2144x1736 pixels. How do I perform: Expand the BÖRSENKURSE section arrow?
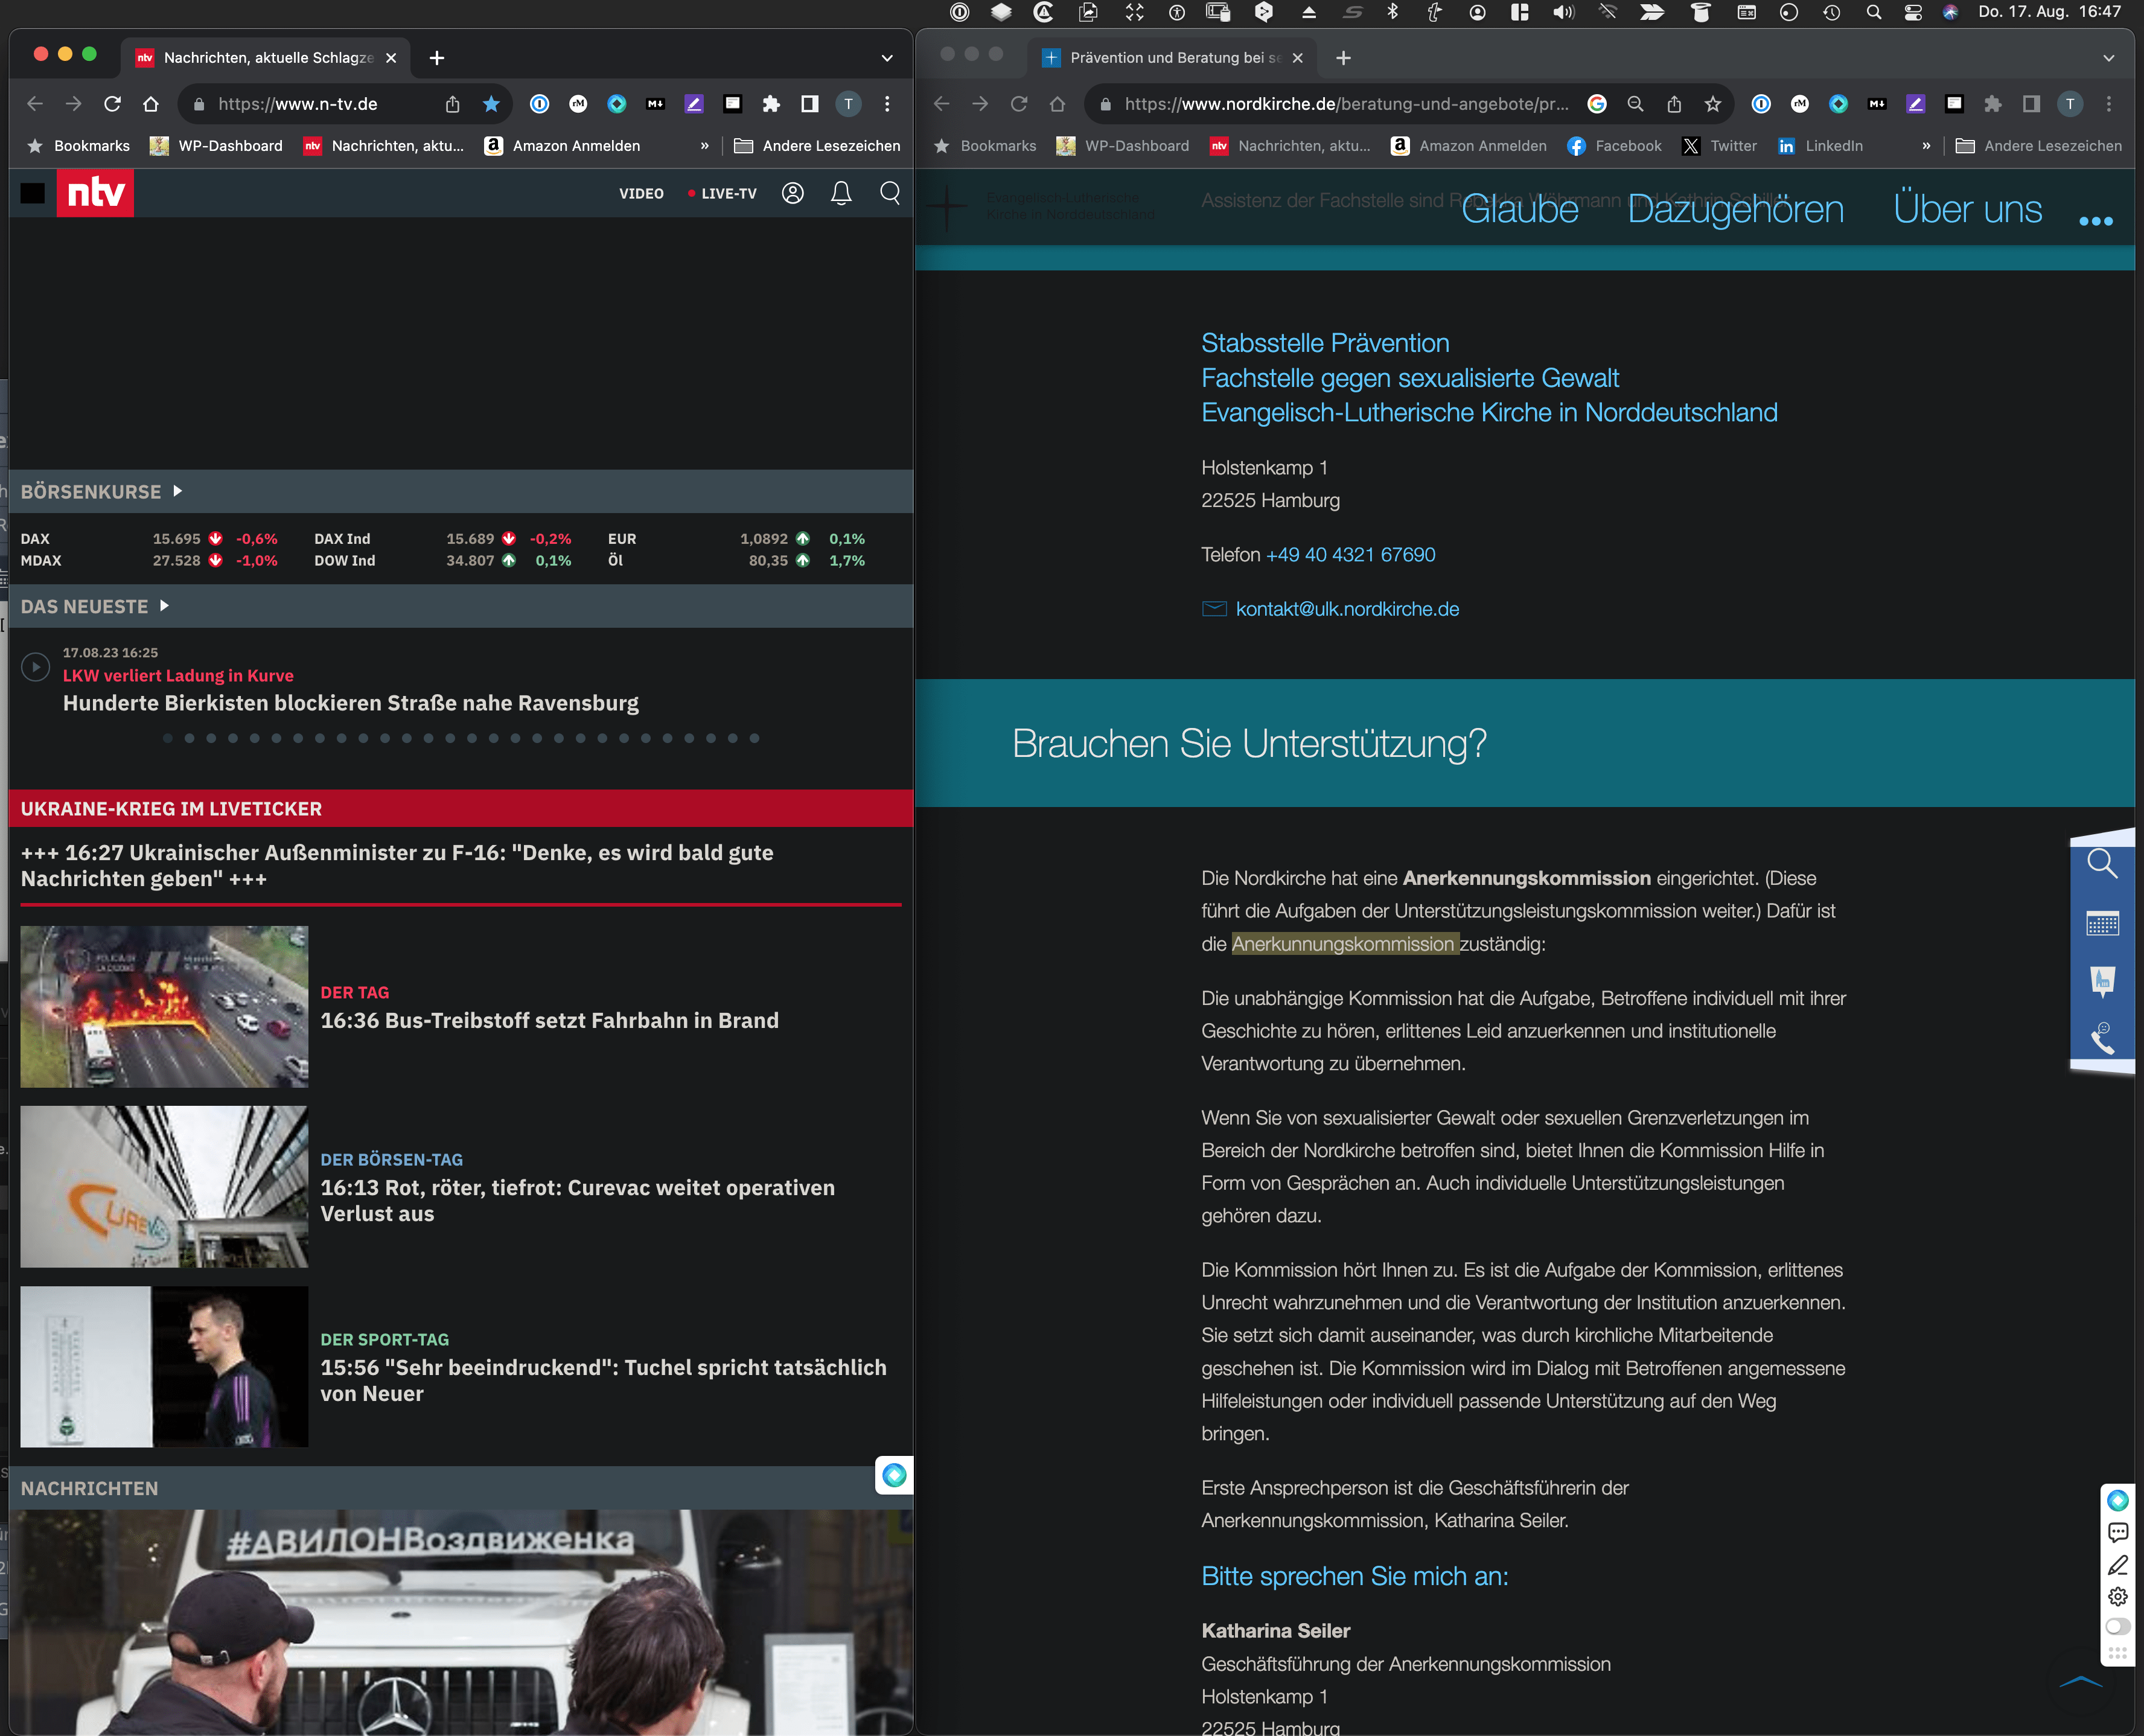[178, 491]
